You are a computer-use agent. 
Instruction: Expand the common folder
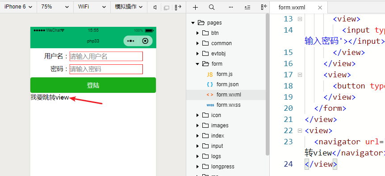[x=198, y=43]
